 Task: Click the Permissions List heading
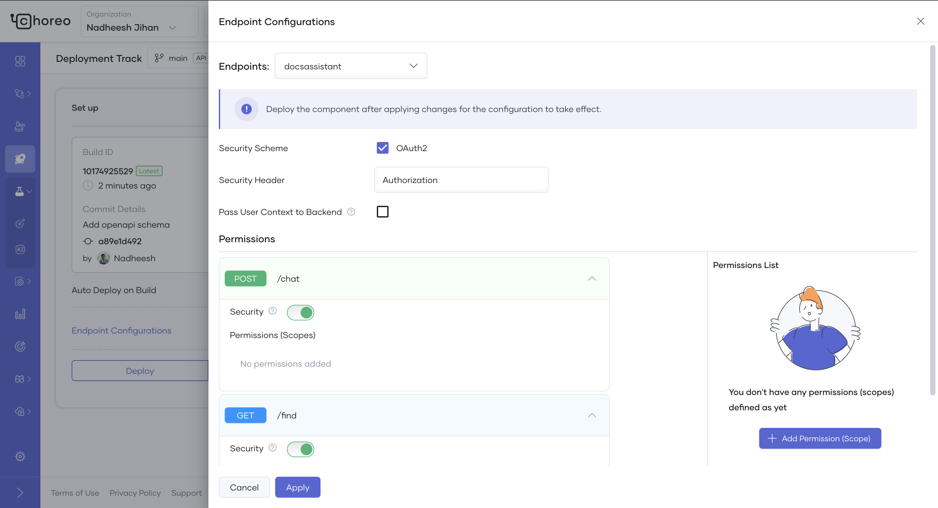point(746,265)
